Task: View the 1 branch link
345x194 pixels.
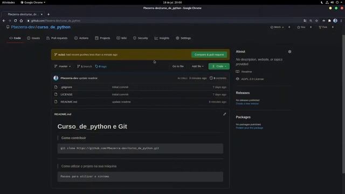Action: click(x=85, y=66)
